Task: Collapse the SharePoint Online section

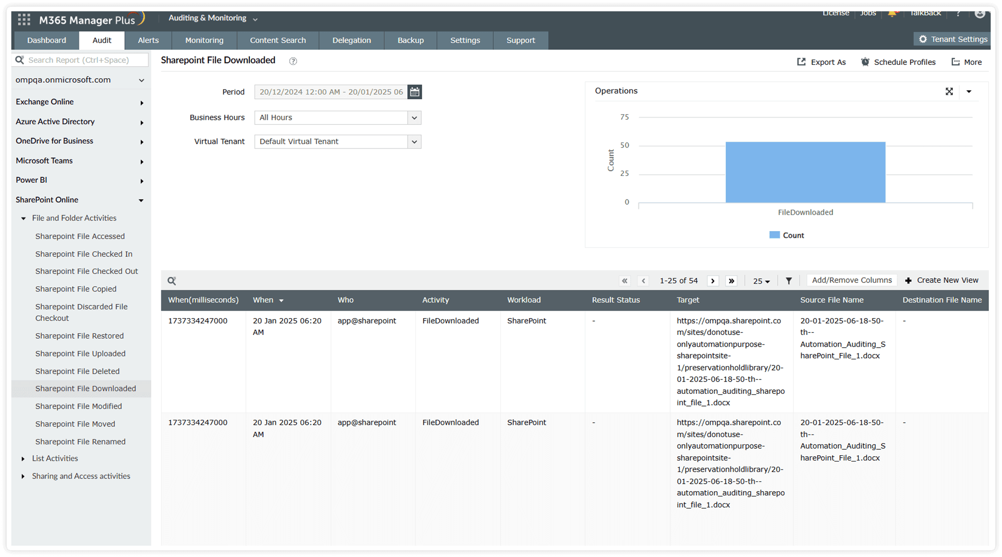Action: 141,200
